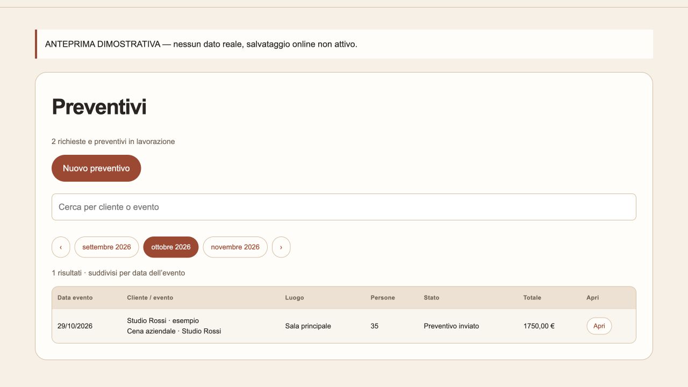The height and width of the screenshot is (387, 688).
Task: Click the Cliente / evento column header
Action: click(150, 298)
